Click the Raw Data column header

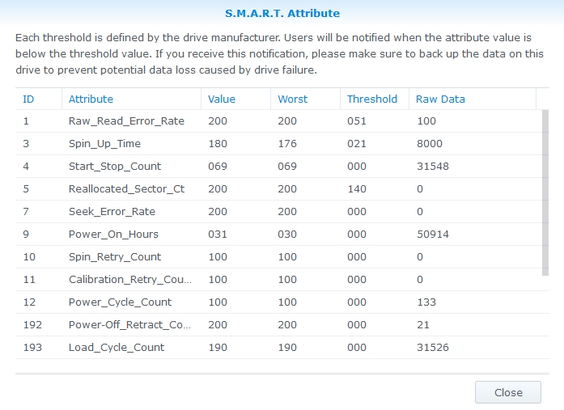pos(440,99)
